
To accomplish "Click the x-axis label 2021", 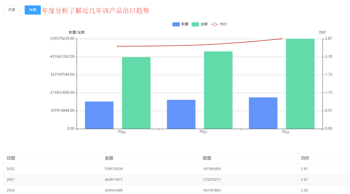I will 203,132.
